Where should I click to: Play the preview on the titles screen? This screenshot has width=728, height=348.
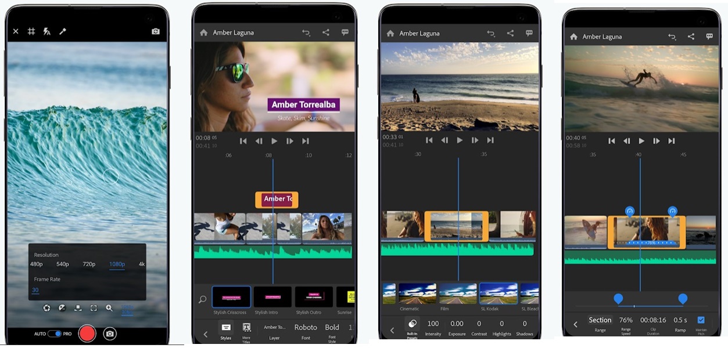274,141
